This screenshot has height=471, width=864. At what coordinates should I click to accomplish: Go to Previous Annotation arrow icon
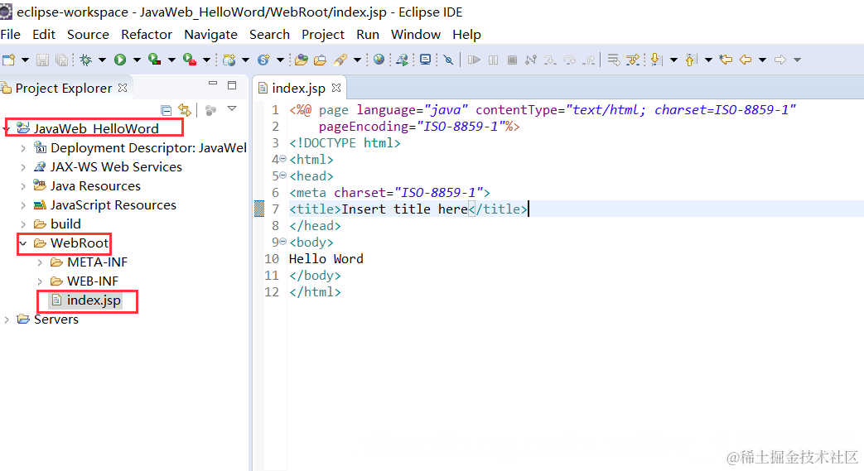point(691,60)
